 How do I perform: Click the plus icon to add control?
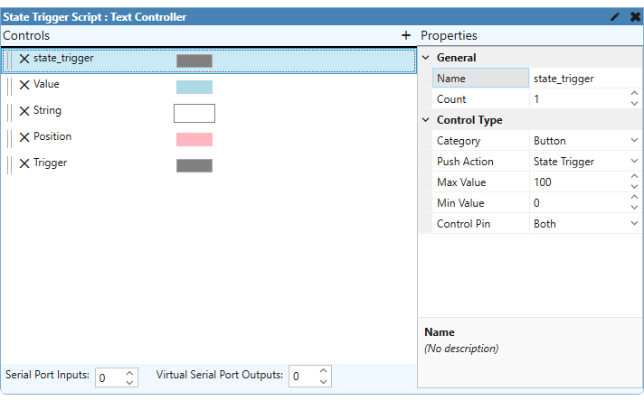click(x=406, y=35)
